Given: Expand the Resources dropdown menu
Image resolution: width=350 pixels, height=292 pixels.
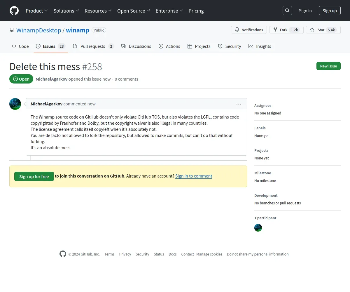Looking at the screenshot, I should 98,11.
